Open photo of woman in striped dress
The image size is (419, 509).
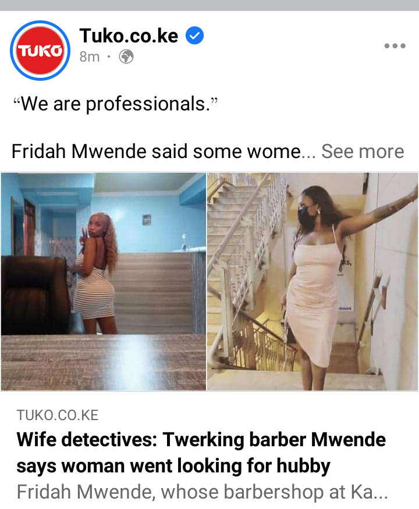(104, 281)
